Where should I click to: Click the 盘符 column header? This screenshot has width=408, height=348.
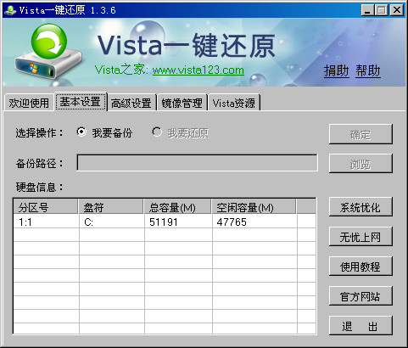111,207
